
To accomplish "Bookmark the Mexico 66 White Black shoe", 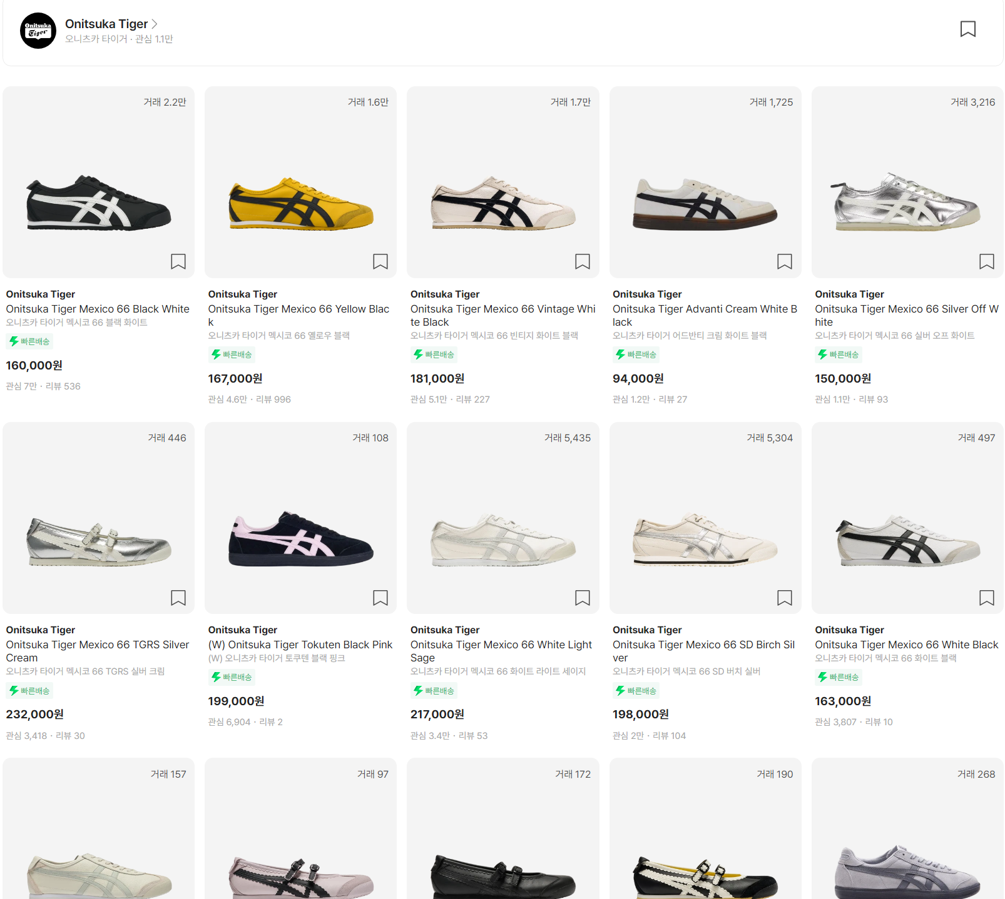I will (987, 598).
